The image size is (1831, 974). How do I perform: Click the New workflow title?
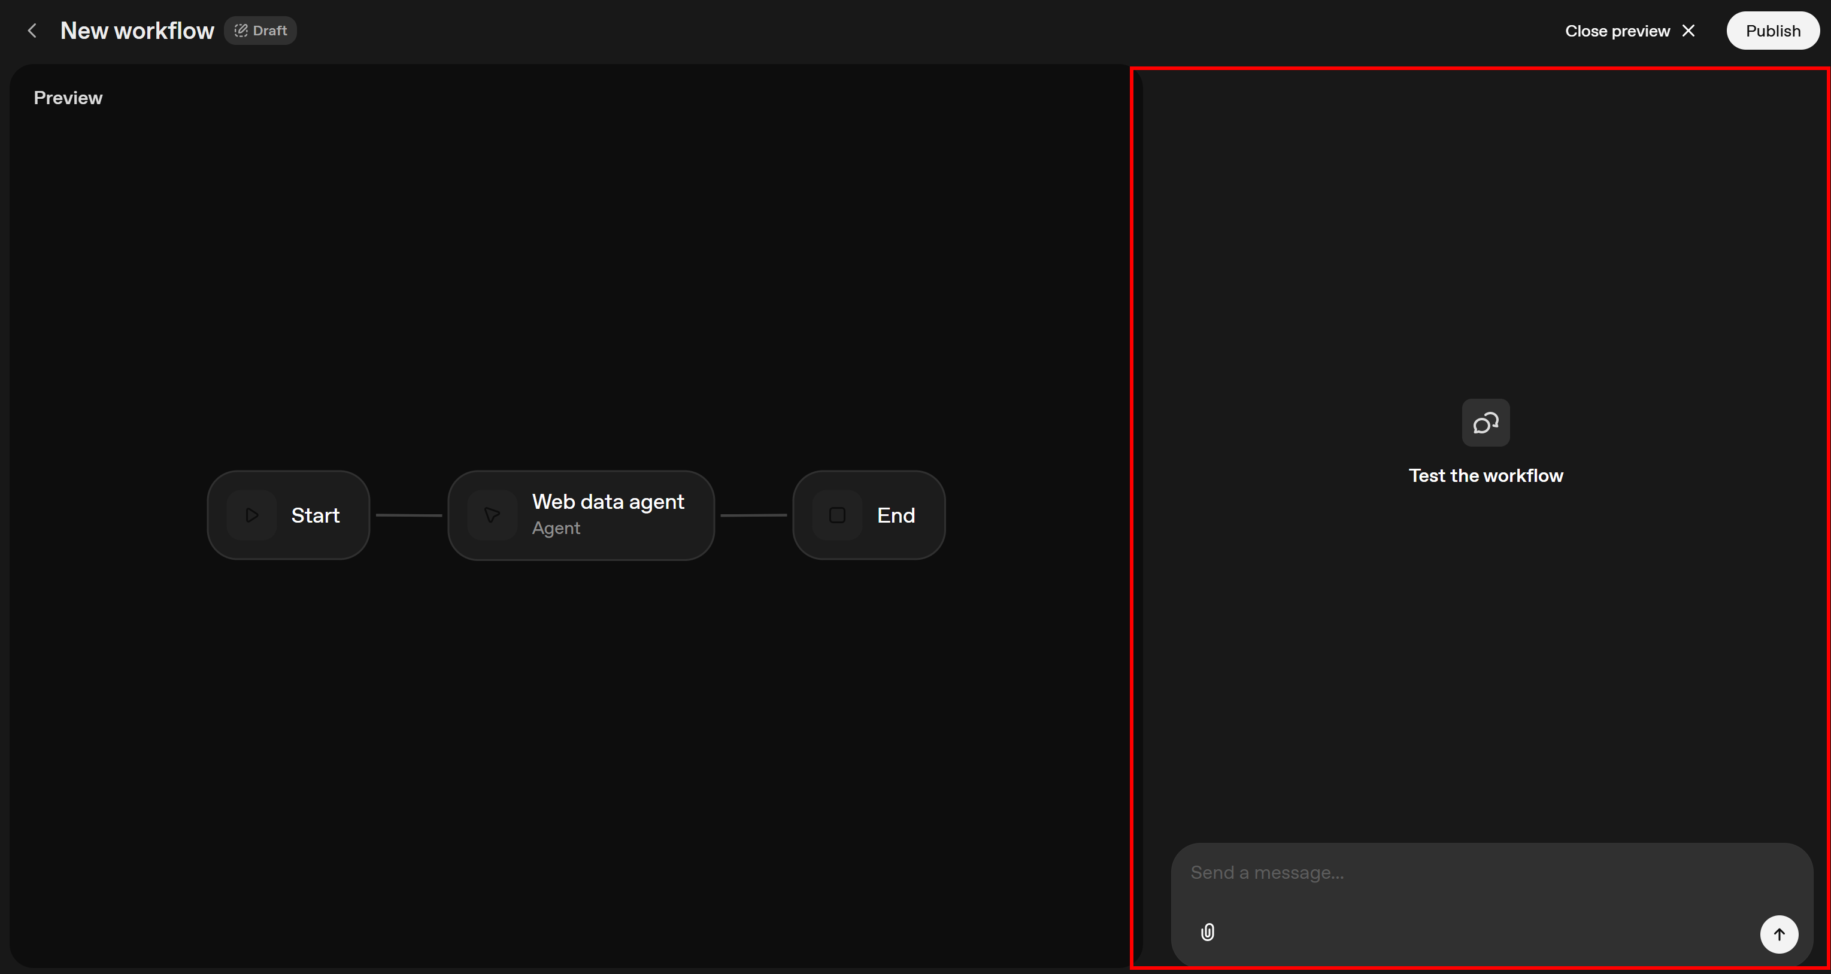tap(137, 30)
